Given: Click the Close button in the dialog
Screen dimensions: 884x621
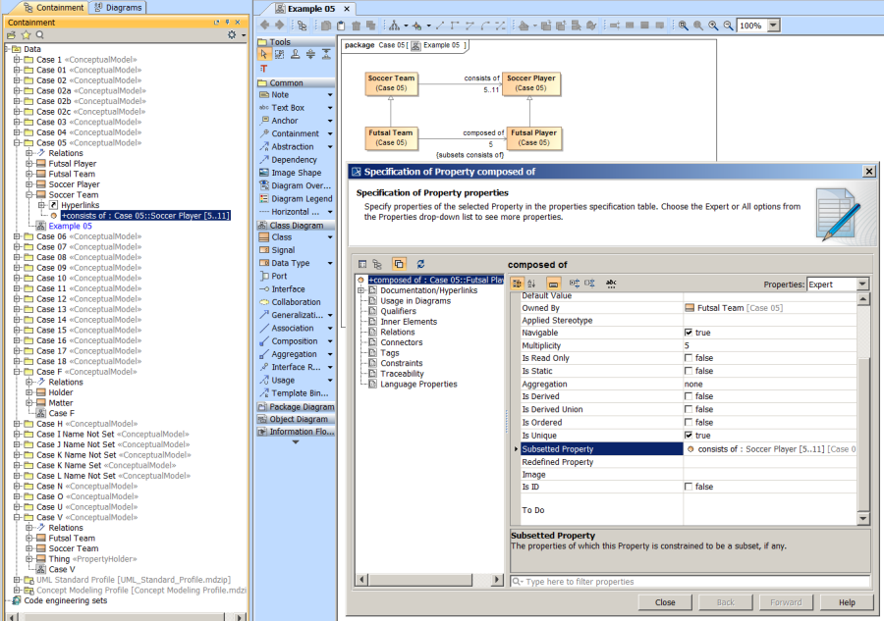Looking at the screenshot, I should (x=664, y=602).
